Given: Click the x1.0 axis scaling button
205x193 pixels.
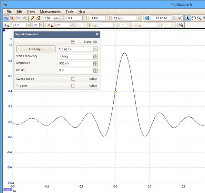Looking at the screenshot, I should (7, 189).
